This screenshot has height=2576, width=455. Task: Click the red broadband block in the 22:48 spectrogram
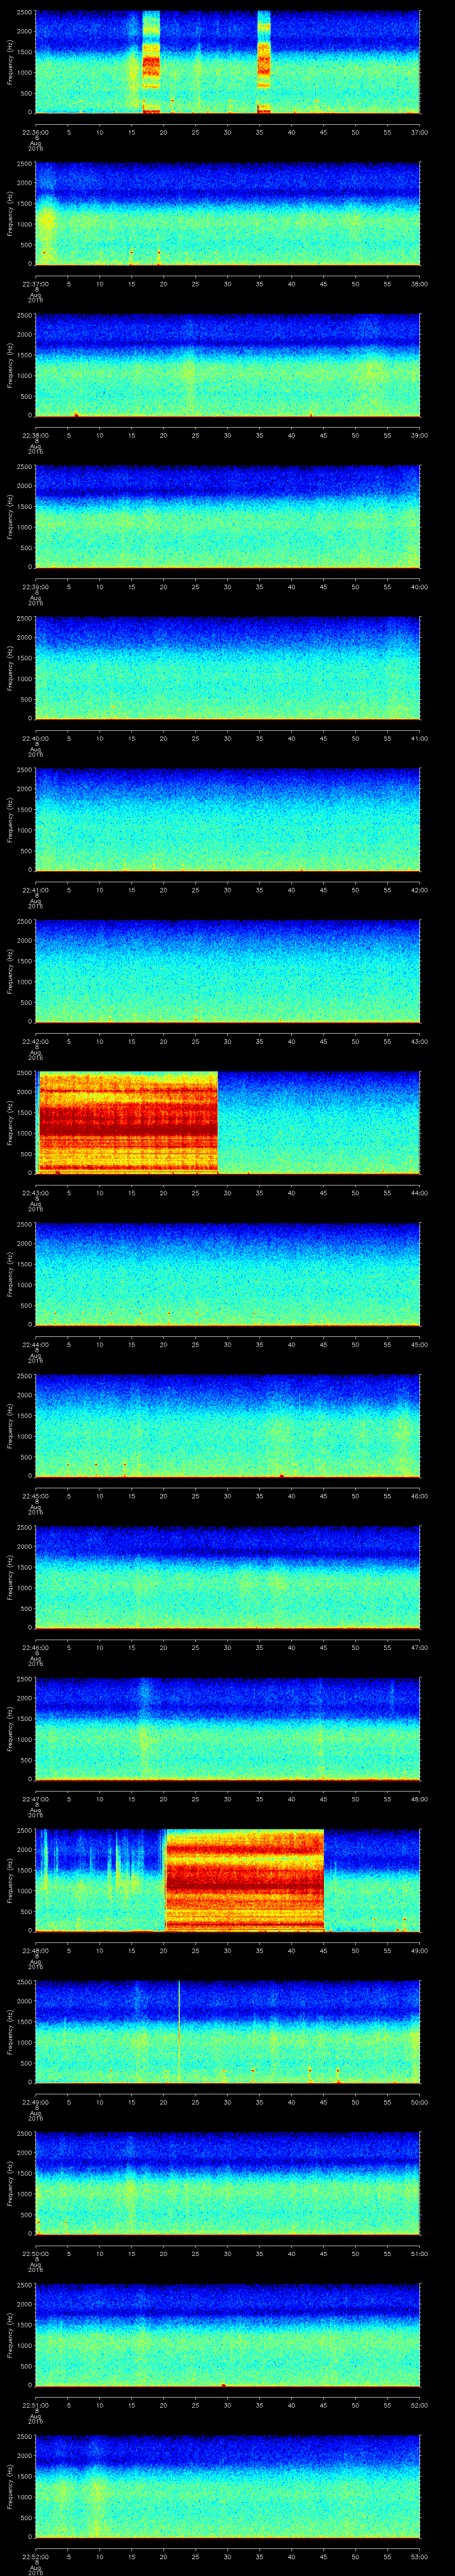tap(244, 1879)
